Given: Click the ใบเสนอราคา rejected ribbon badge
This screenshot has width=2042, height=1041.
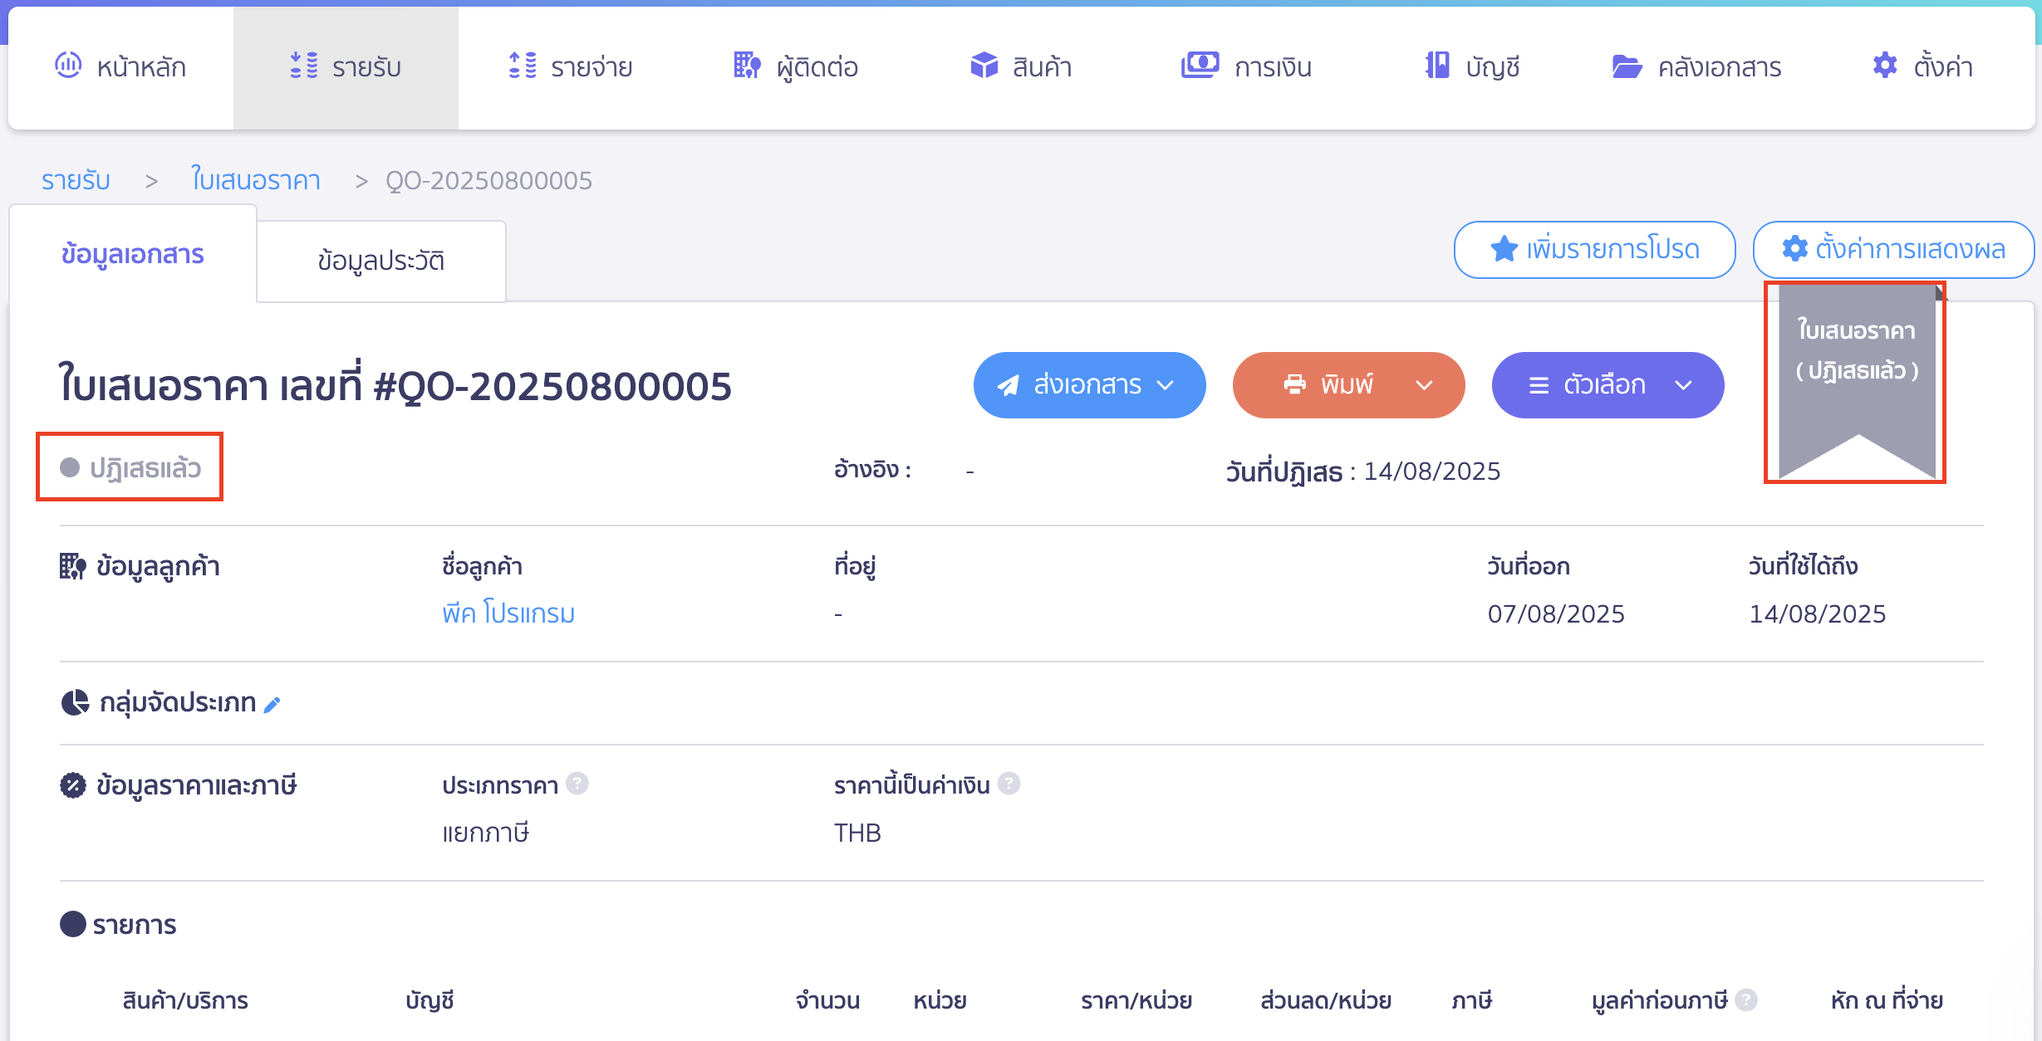Looking at the screenshot, I should click(1857, 382).
